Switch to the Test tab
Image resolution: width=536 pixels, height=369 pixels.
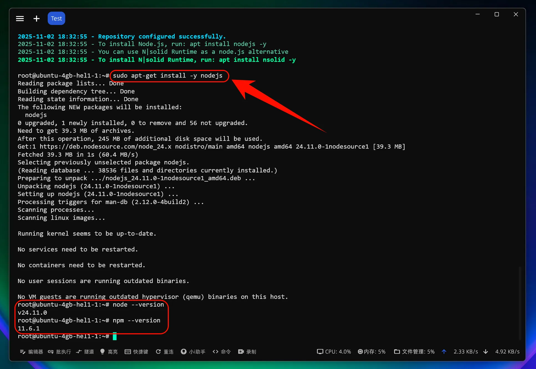coord(56,19)
